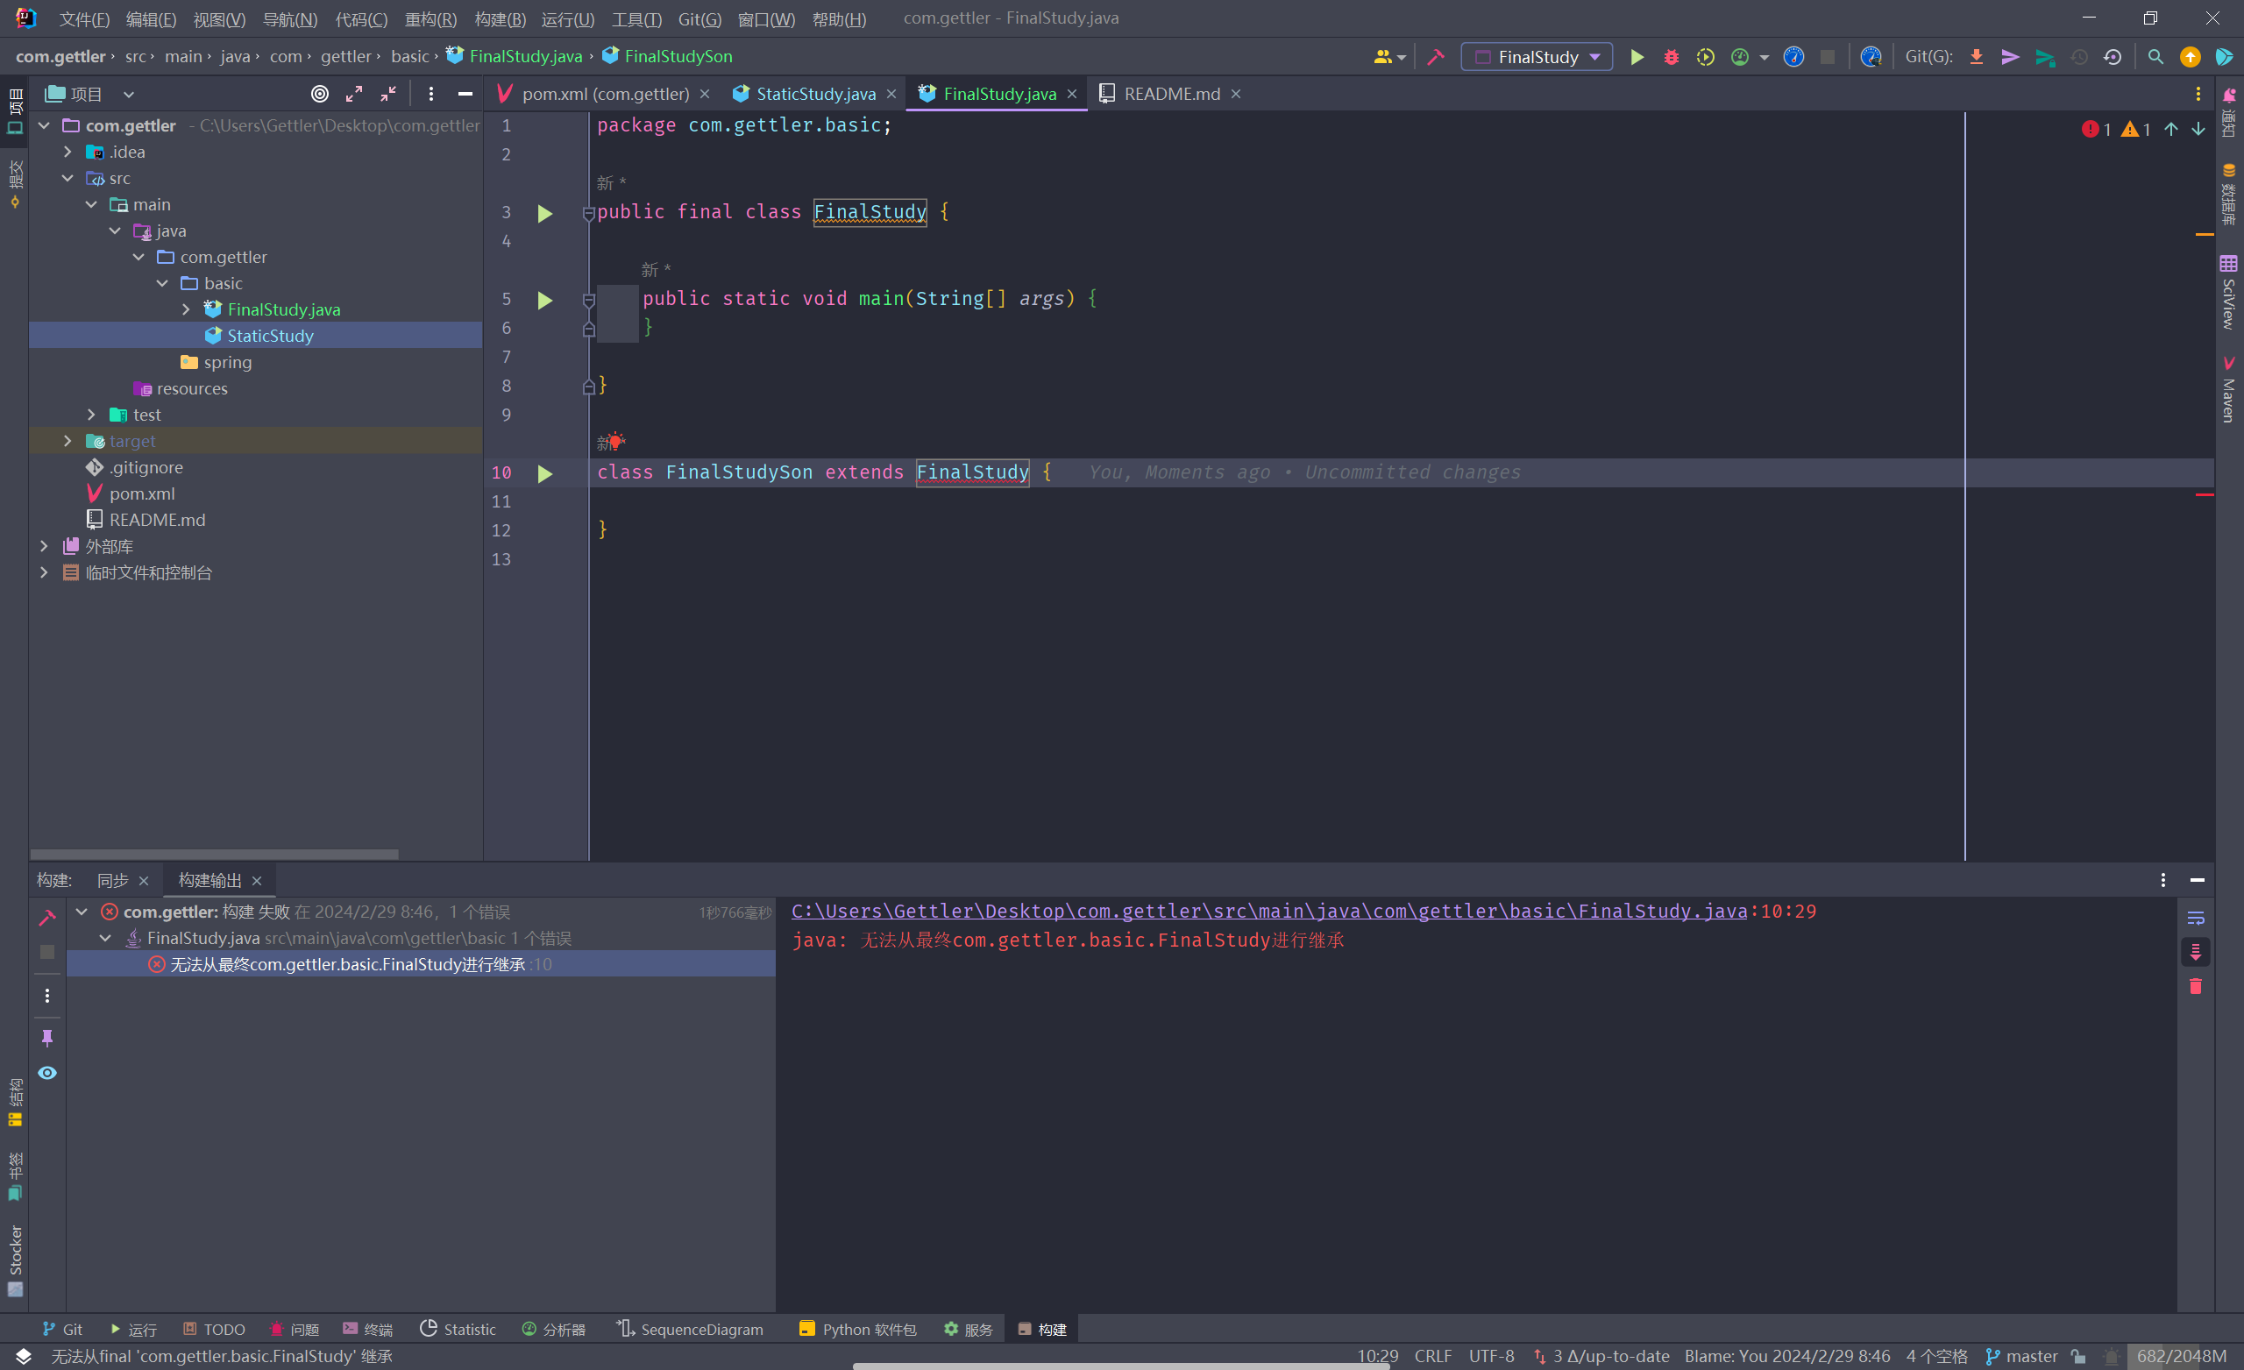Click the master branch widget in status bar
The width and height of the screenshot is (2244, 1370).
[x=2021, y=1356]
